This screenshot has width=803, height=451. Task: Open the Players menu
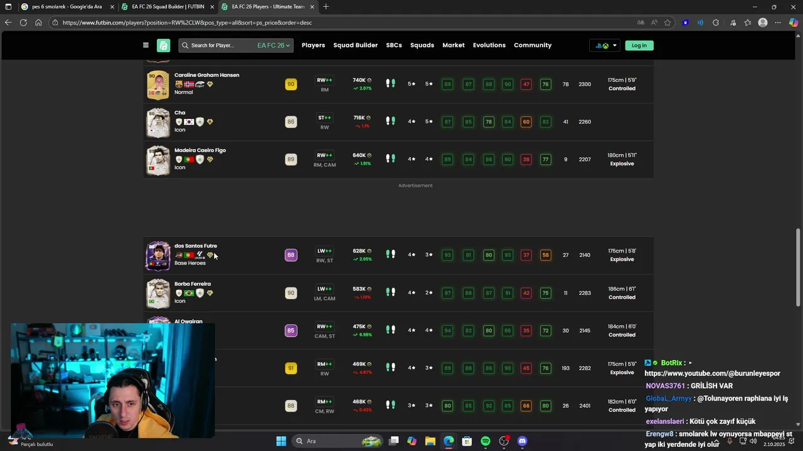313,45
